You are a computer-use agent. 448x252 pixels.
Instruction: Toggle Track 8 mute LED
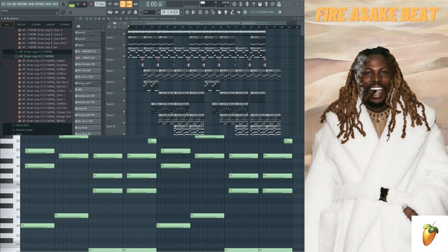[x=124, y=112]
